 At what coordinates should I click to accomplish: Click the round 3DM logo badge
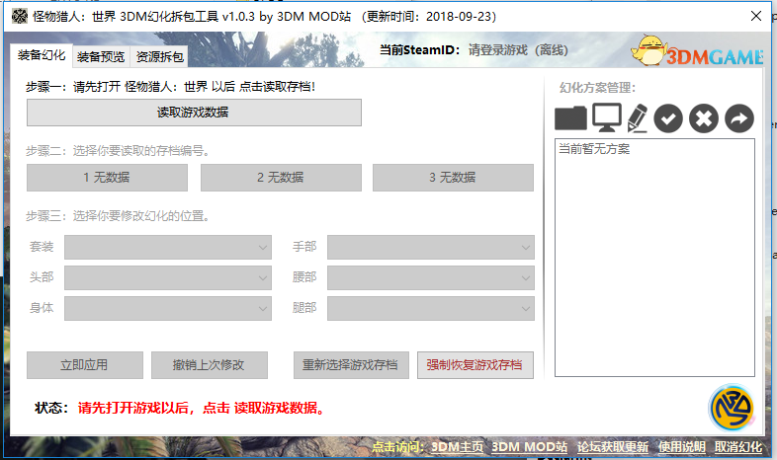pyautogui.click(x=733, y=409)
